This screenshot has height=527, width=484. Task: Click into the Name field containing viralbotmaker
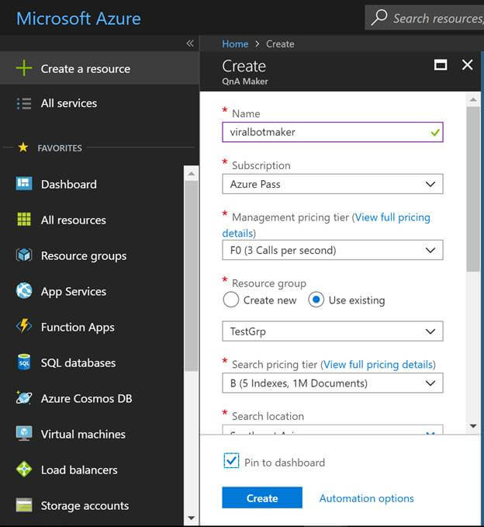click(x=333, y=132)
